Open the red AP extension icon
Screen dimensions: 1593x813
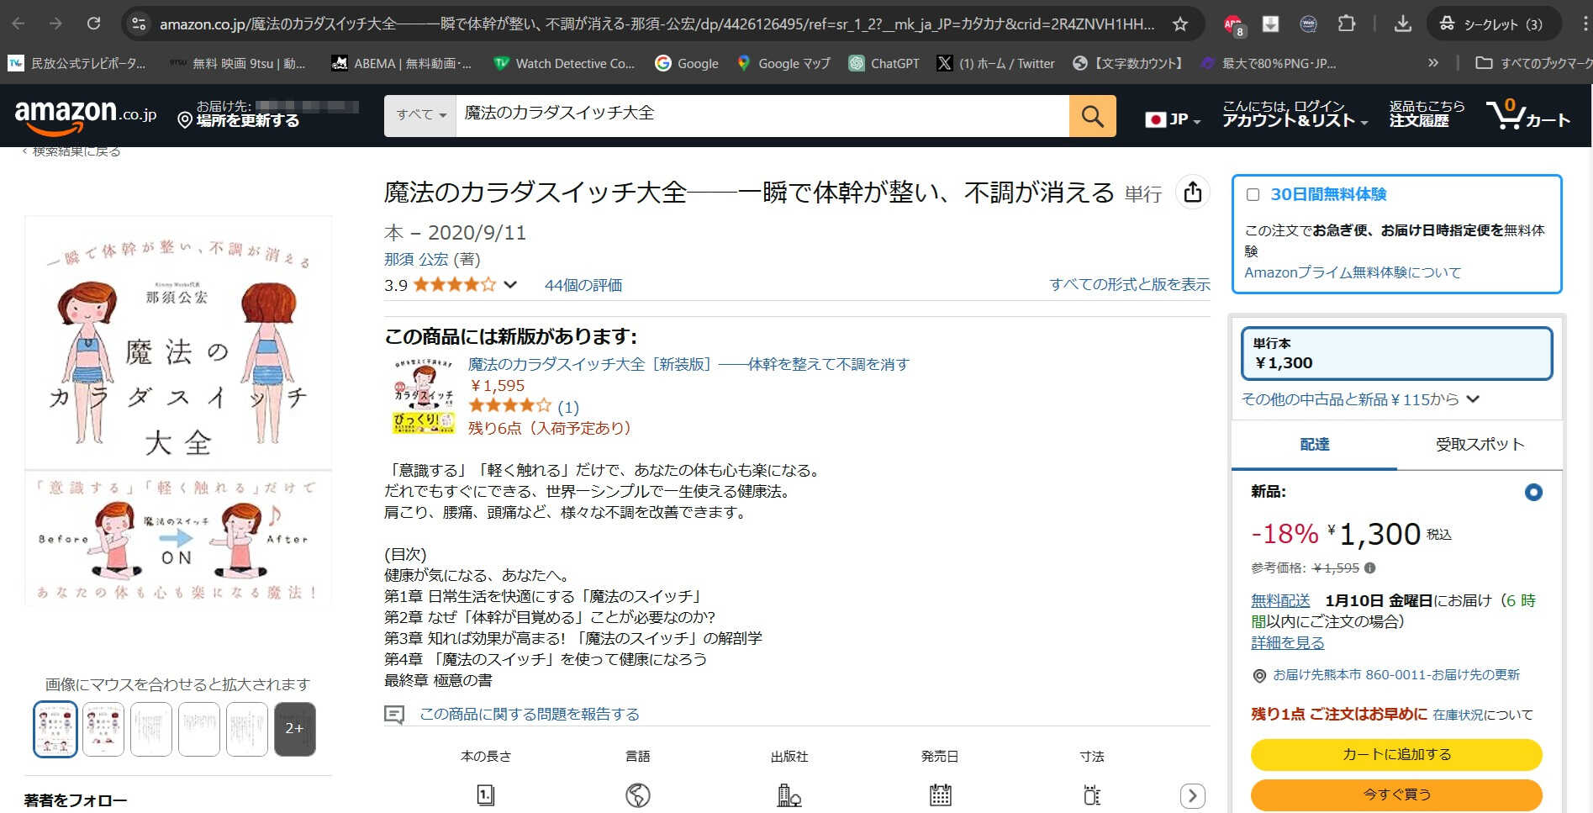click(1233, 25)
